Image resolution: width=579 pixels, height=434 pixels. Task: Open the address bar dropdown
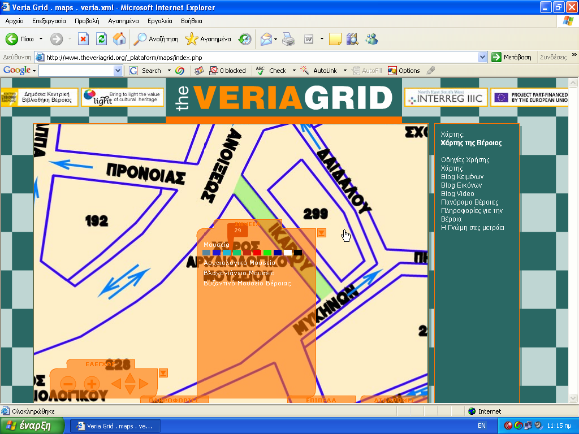482,57
